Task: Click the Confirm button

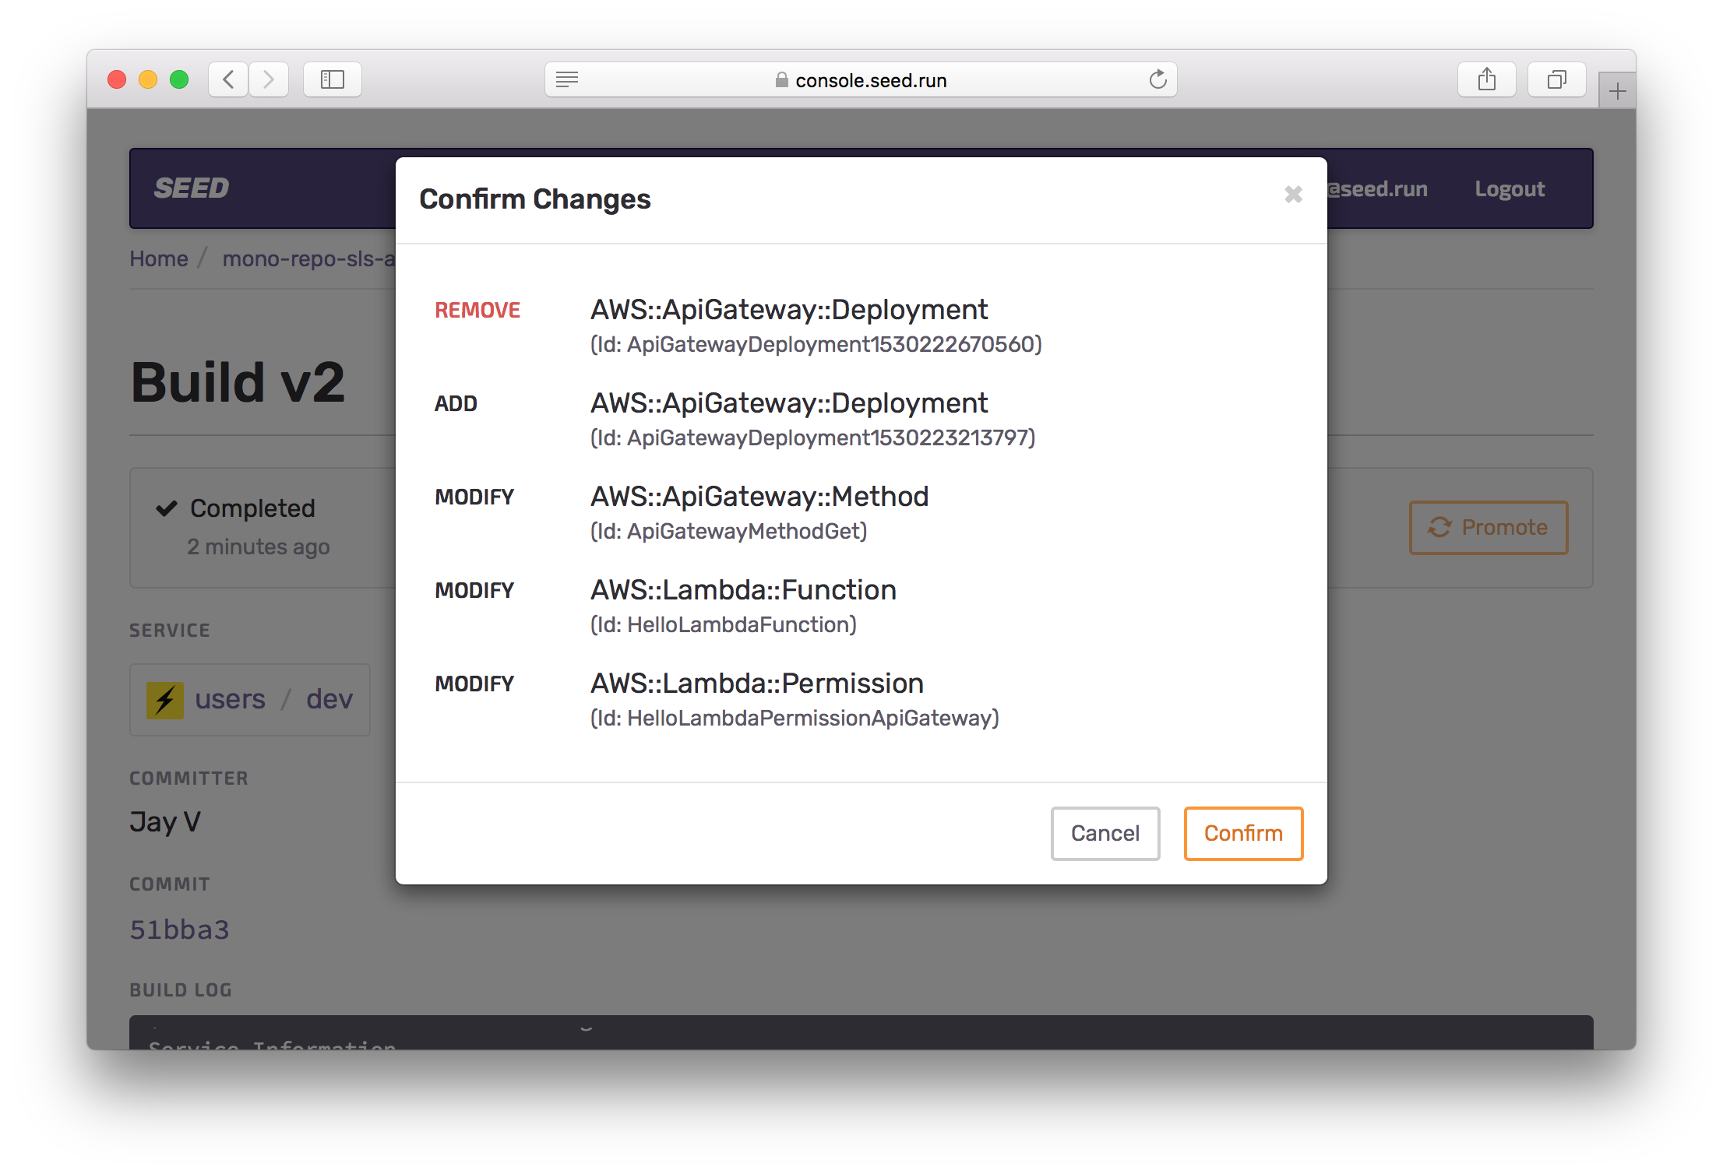Action: click(1242, 833)
